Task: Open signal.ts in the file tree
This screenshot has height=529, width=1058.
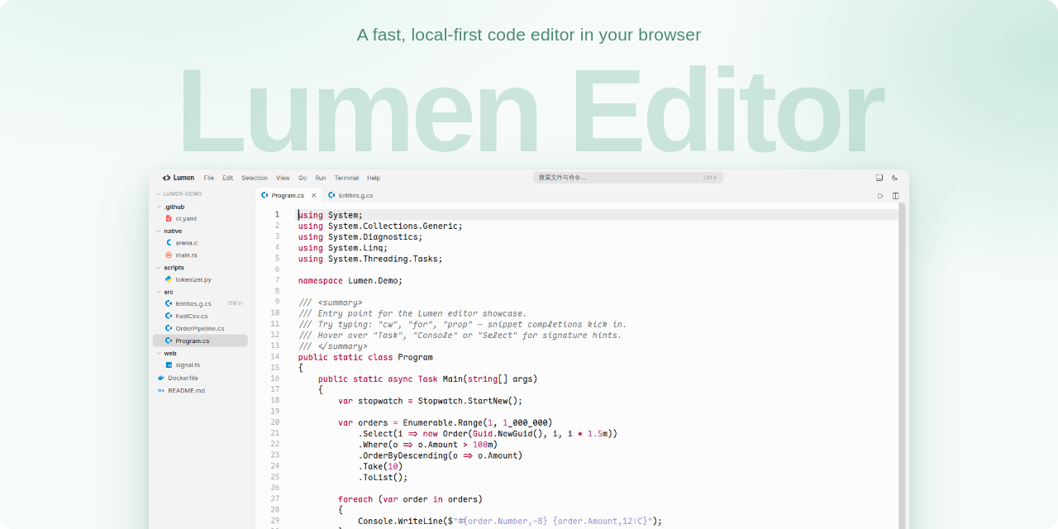Action: click(x=200, y=365)
